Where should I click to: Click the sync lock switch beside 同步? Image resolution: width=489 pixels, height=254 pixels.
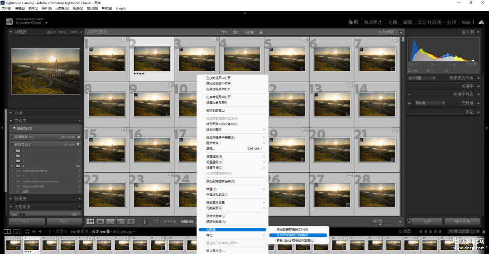click(x=409, y=221)
